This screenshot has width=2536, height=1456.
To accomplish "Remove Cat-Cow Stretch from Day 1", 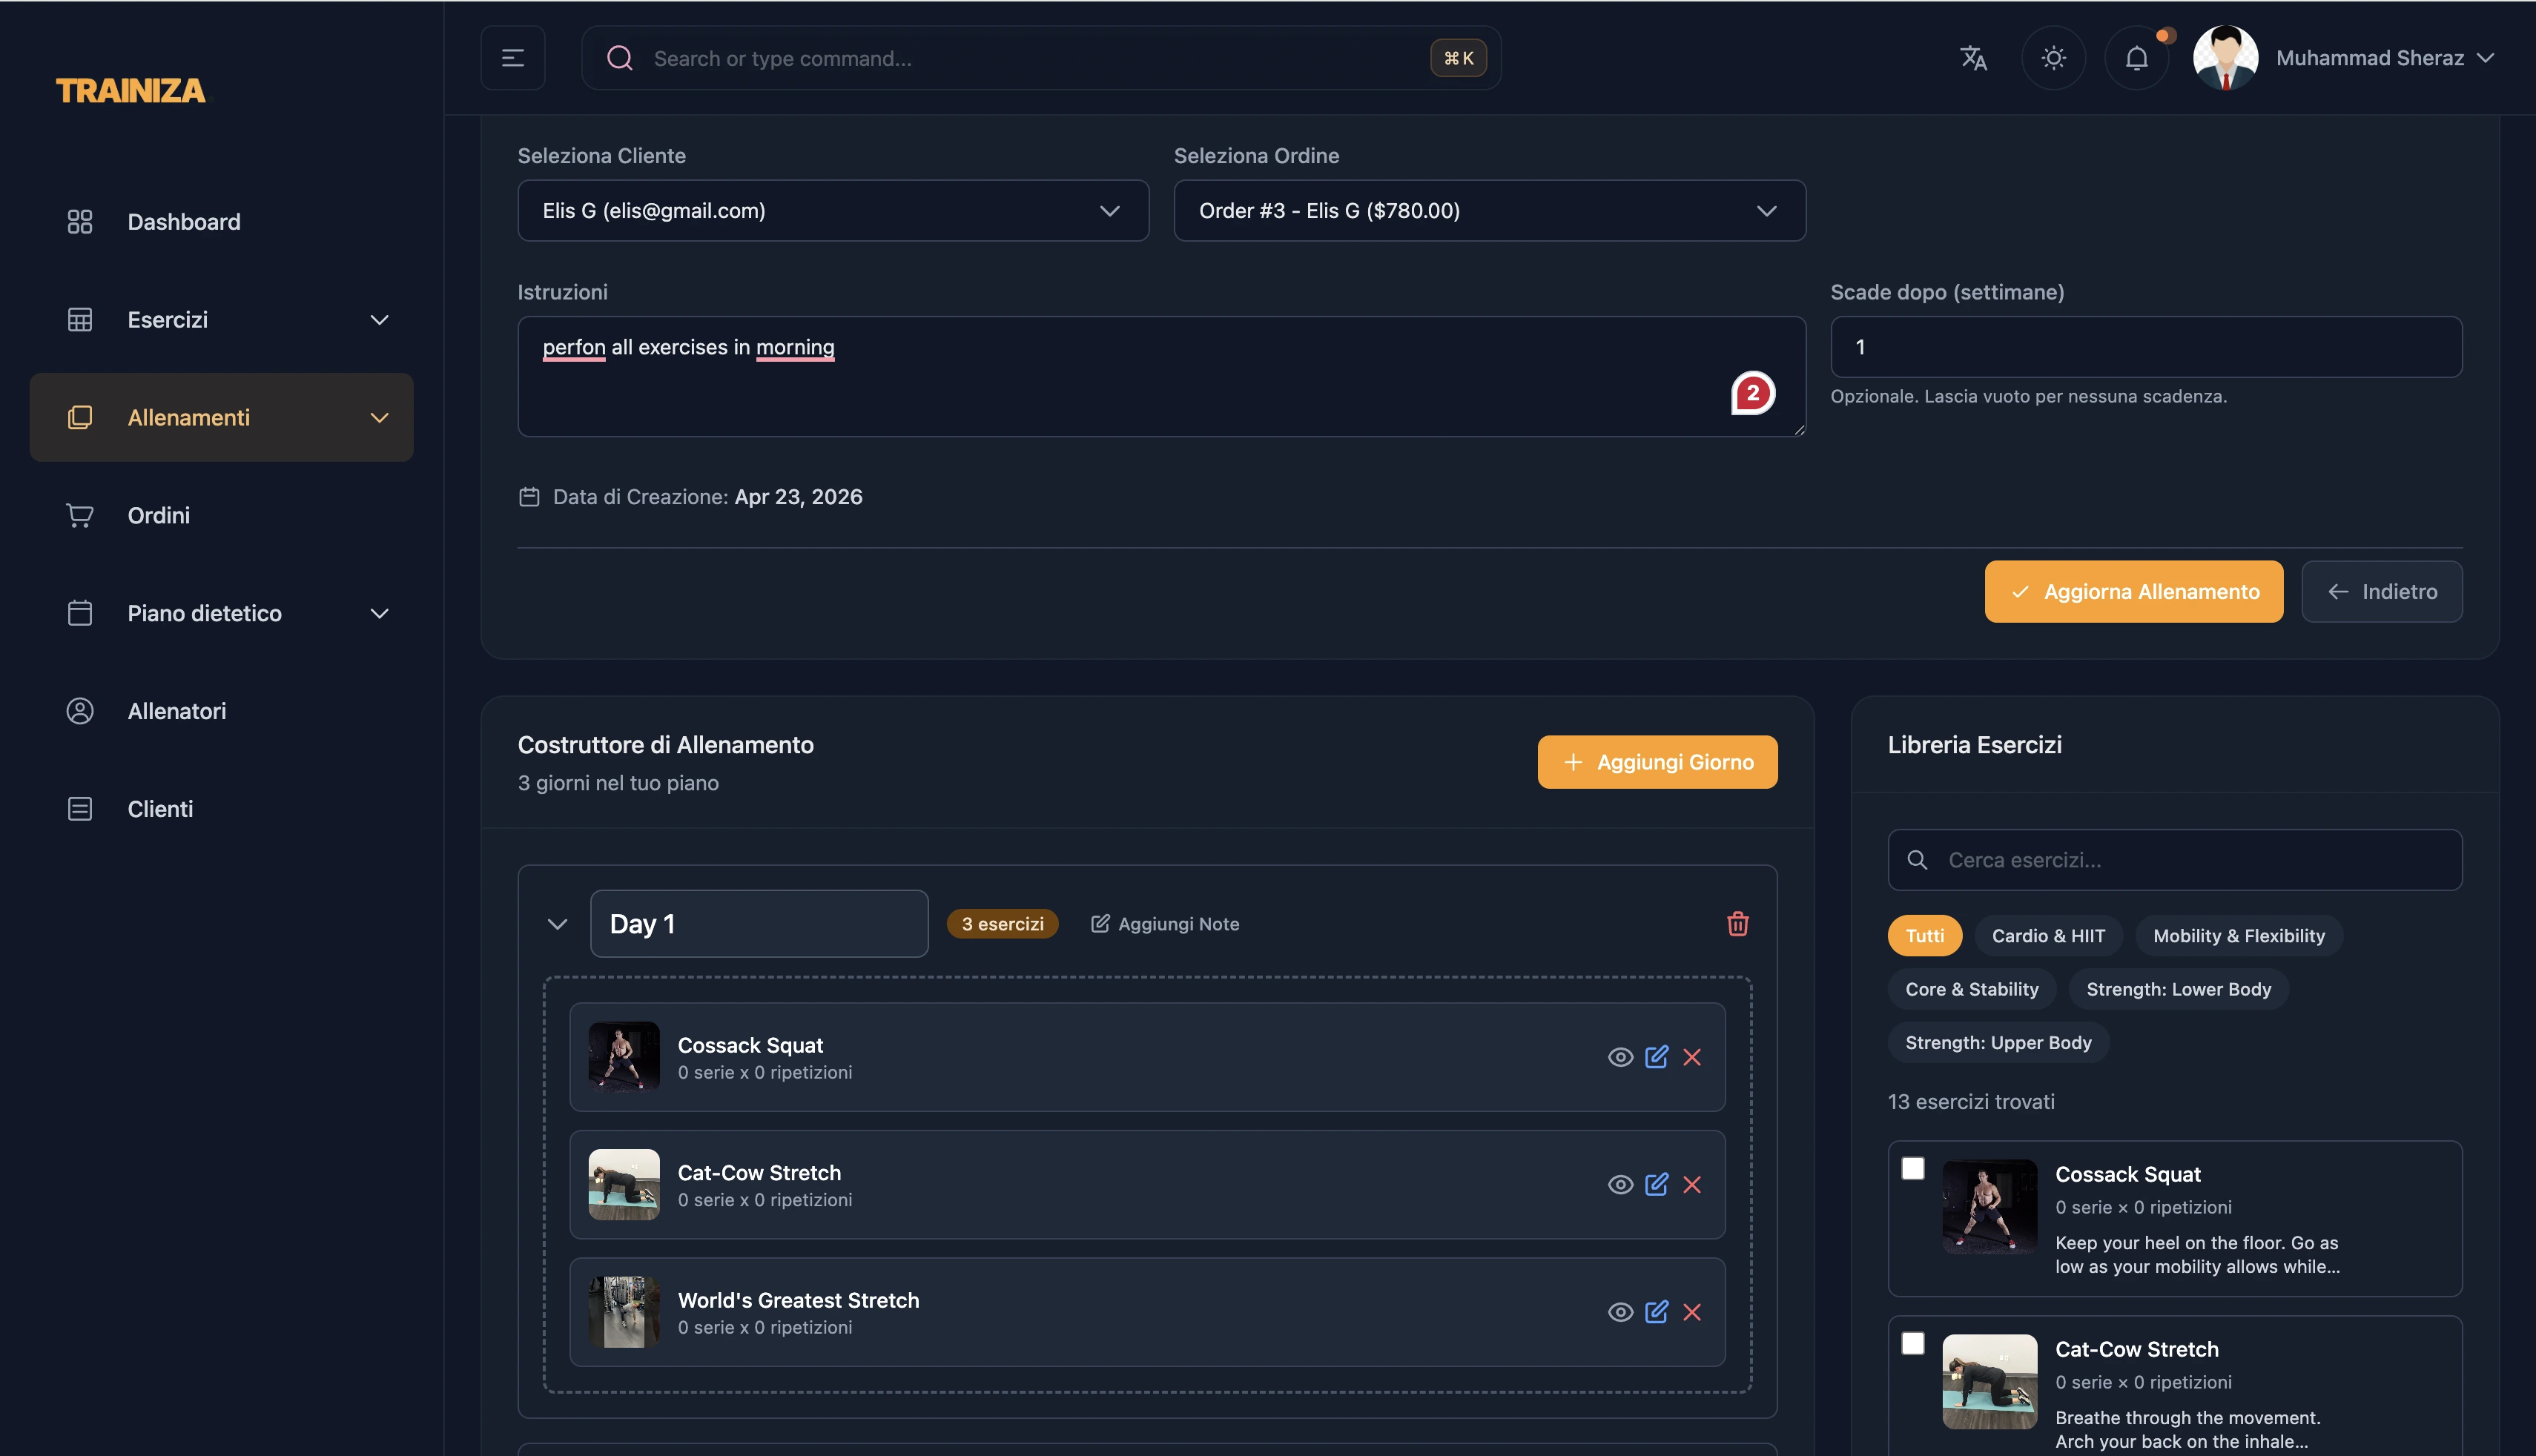I will tap(1691, 1185).
